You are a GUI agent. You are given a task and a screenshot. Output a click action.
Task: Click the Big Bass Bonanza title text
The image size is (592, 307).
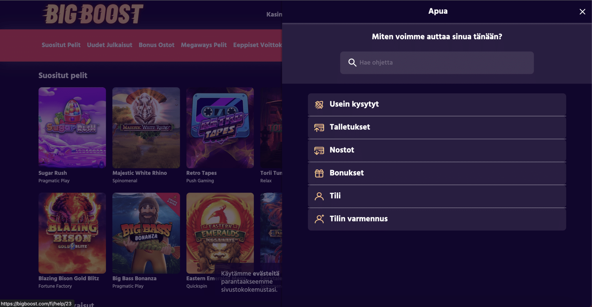[x=134, y=278]
